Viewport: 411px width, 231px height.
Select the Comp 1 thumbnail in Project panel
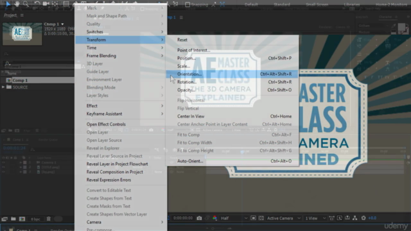point(22,34)
